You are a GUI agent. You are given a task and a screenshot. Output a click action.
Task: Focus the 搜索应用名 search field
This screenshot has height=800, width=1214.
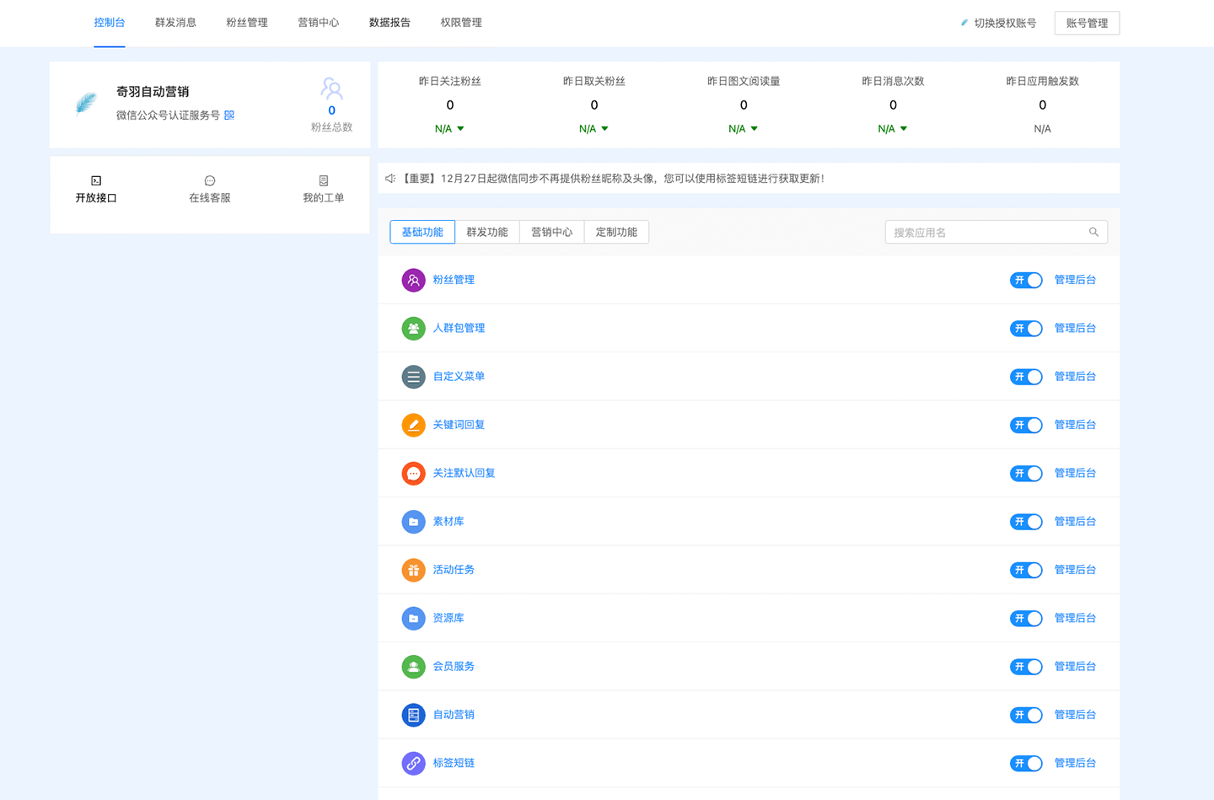tap(996, 232)
